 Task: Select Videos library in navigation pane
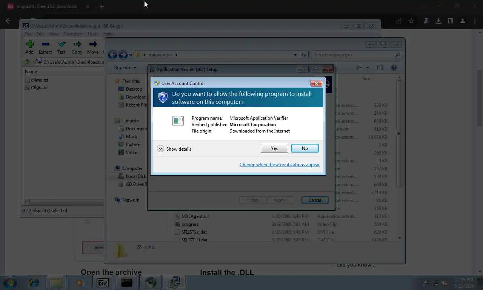click(132, 153)
